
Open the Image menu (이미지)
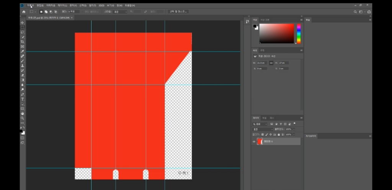51,5
